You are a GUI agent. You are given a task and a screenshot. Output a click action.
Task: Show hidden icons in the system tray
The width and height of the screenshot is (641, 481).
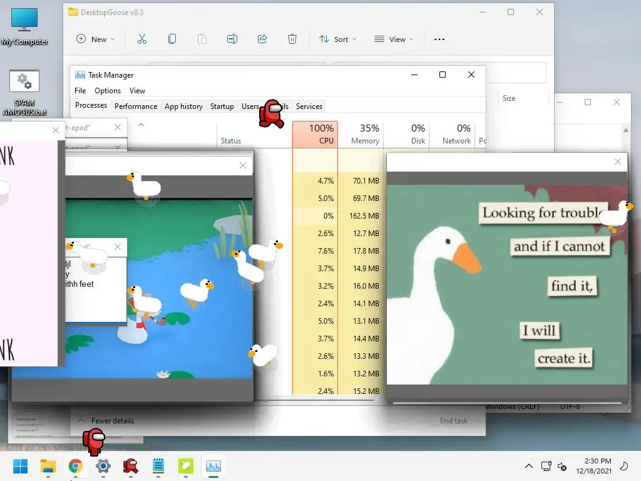tap(528, 466)
